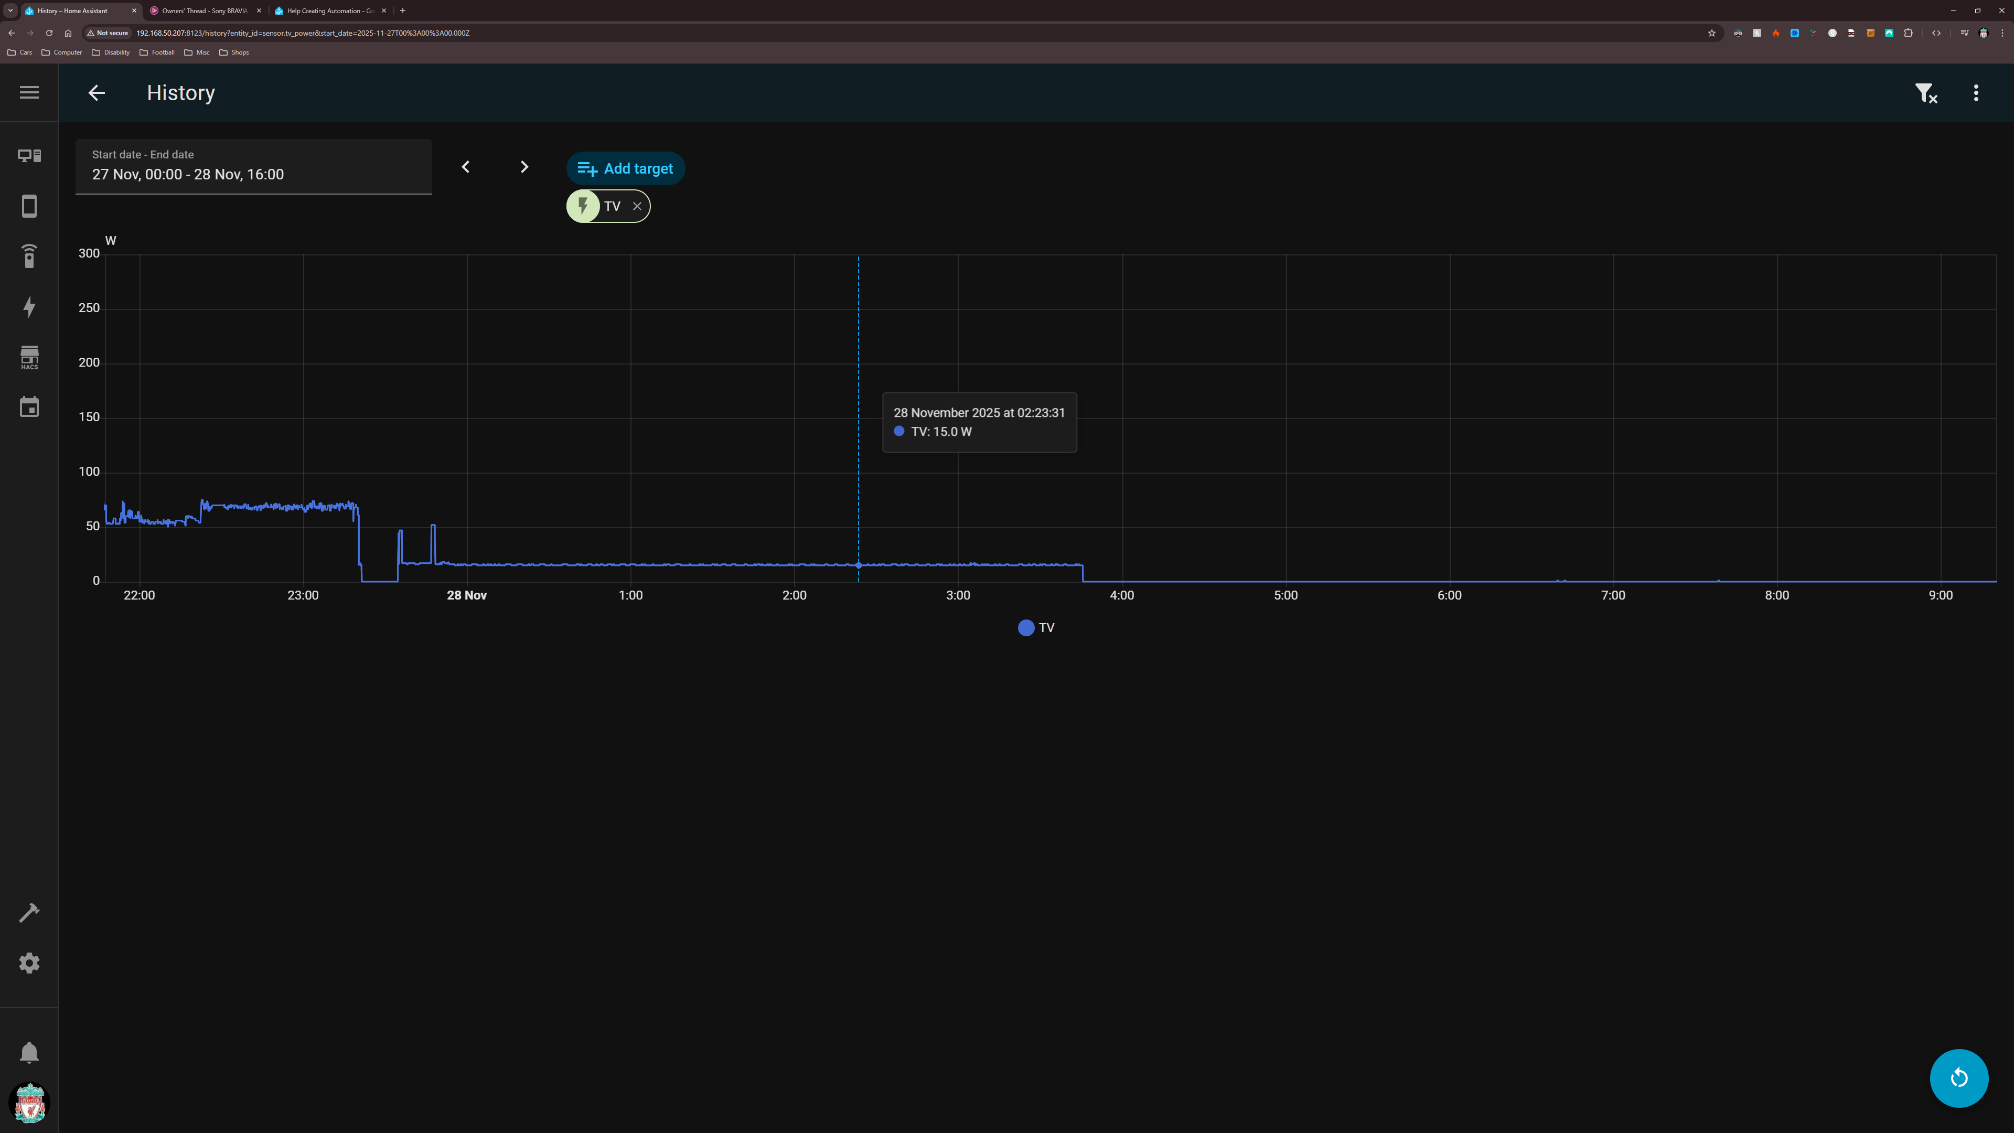
Task: Open Developer tools hammer icon
Action: click(x=29, y=913)
